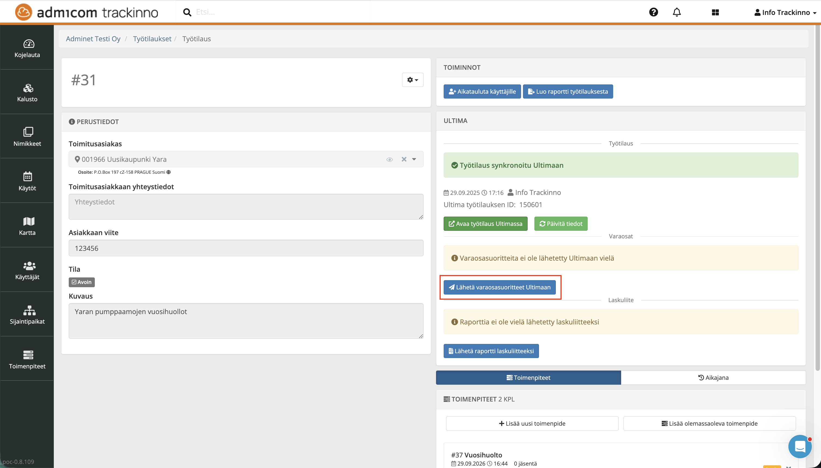Switch to Aikajana tab
Screen dimensions: 821x468
pos(713,378)
